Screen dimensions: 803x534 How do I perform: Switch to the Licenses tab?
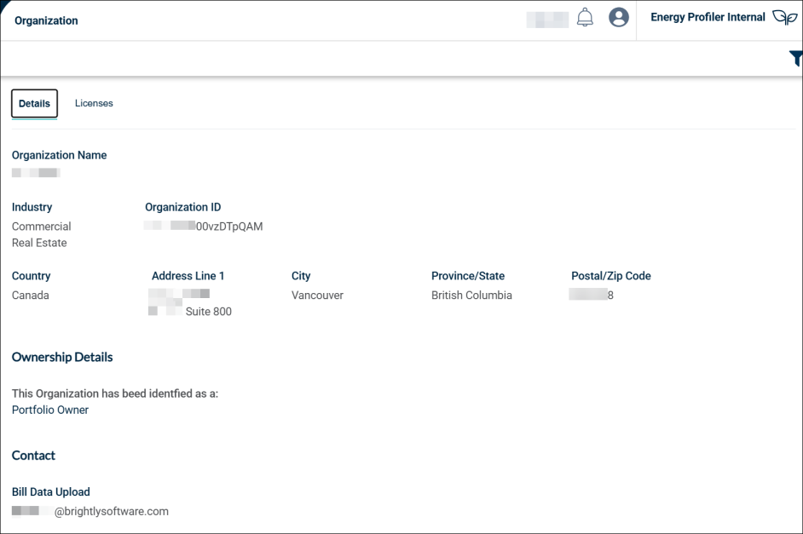(94, 103)
